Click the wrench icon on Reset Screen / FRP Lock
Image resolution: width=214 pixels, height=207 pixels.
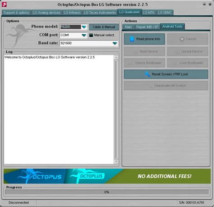point(147,74)
